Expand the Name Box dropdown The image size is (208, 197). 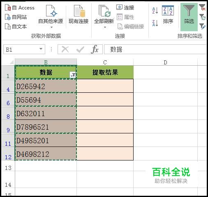[41, 49]
